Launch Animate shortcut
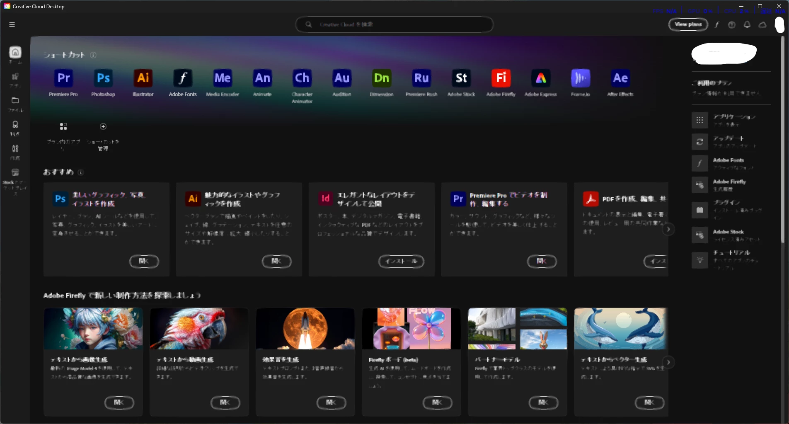 pyautogui.click(x=262, y=78)
